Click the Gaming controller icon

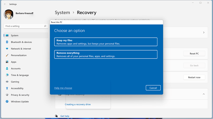[7, 82]
